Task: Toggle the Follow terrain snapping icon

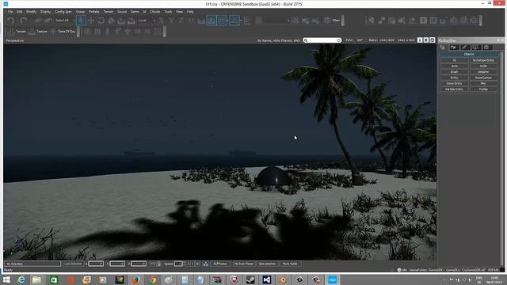Action: [201, 21]
